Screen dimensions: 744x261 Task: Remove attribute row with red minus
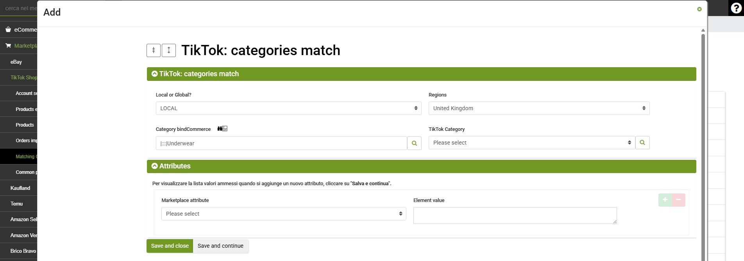[x=678, y=200]
